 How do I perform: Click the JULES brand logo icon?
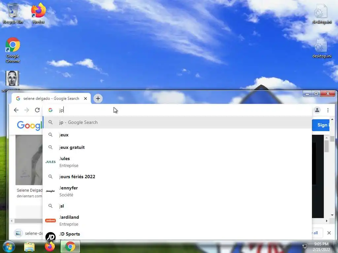pos(51,162)
